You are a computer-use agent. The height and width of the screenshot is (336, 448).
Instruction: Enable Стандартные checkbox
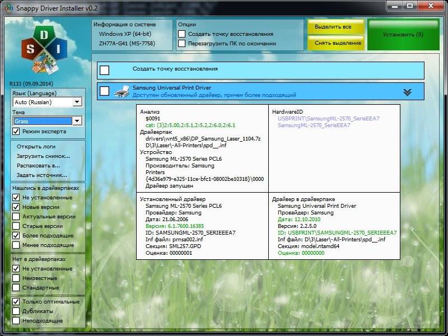[16, 287]
